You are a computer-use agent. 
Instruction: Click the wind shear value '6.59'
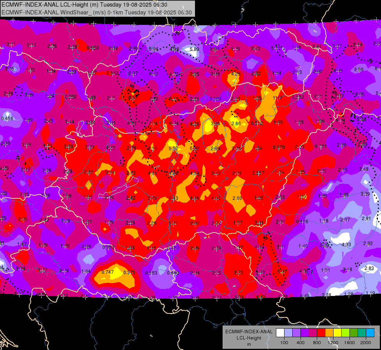360,94
